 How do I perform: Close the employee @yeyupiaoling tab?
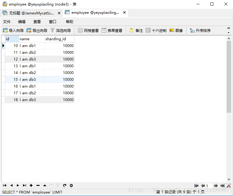click(124, 13)
